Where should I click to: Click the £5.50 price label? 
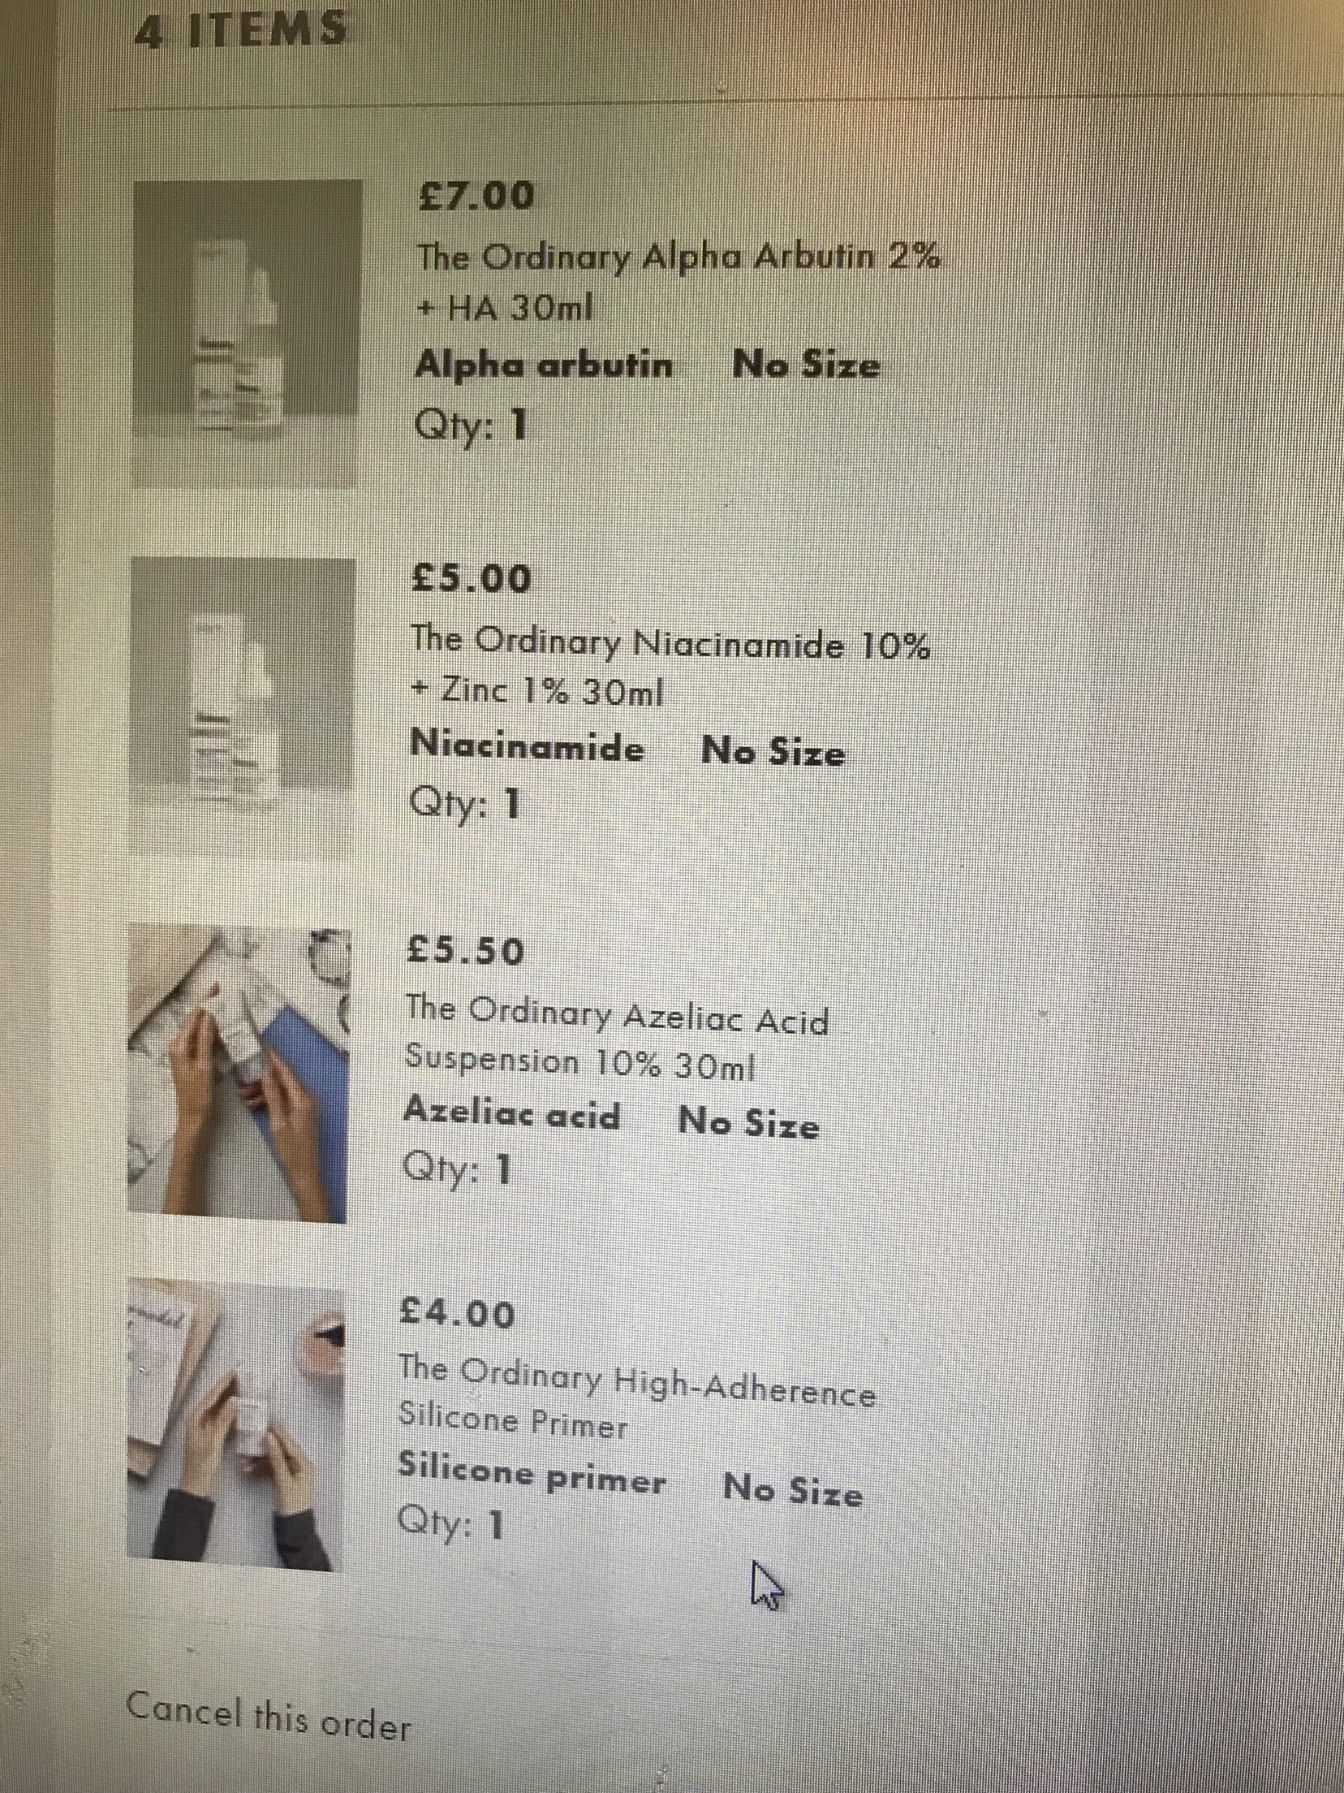tap(465, 951)
